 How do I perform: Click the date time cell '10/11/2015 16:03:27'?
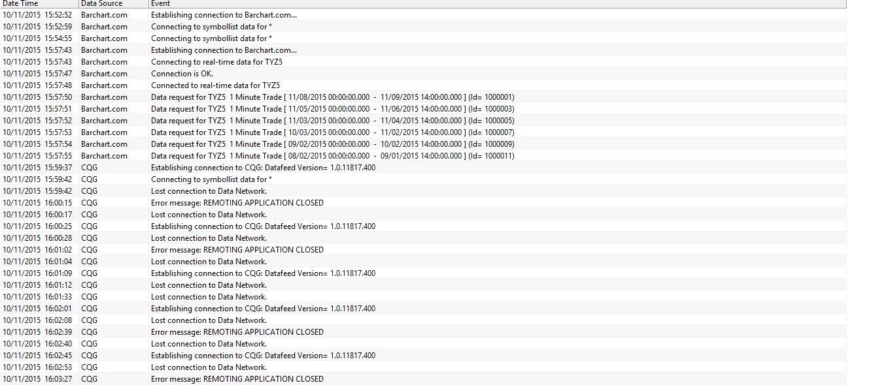38,379
